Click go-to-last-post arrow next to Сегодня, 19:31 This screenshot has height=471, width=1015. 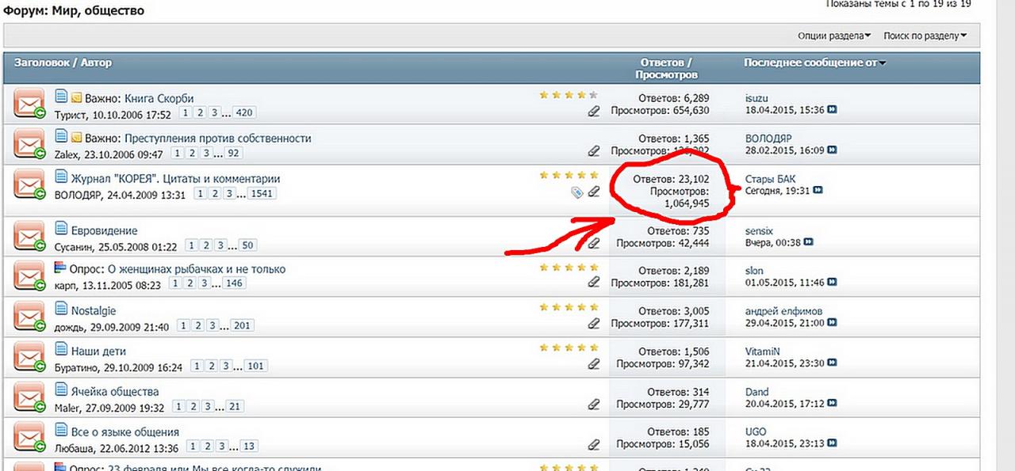[818, 191]
